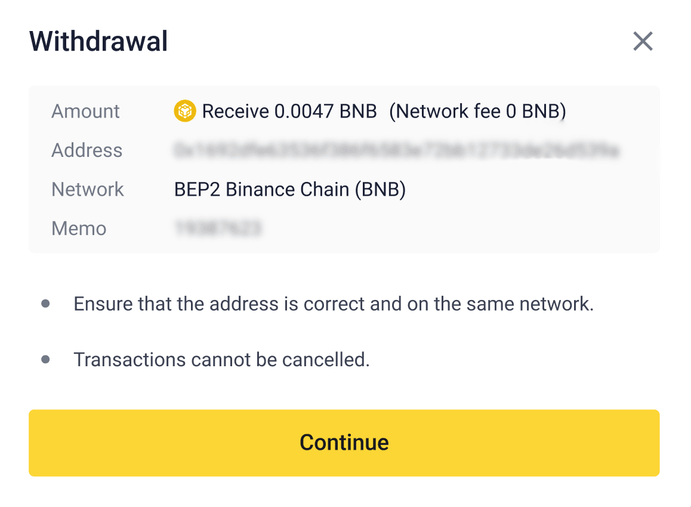691x507 pixels.
Task: Click the blurred withdrawal address value
Action: pos(396,150)
